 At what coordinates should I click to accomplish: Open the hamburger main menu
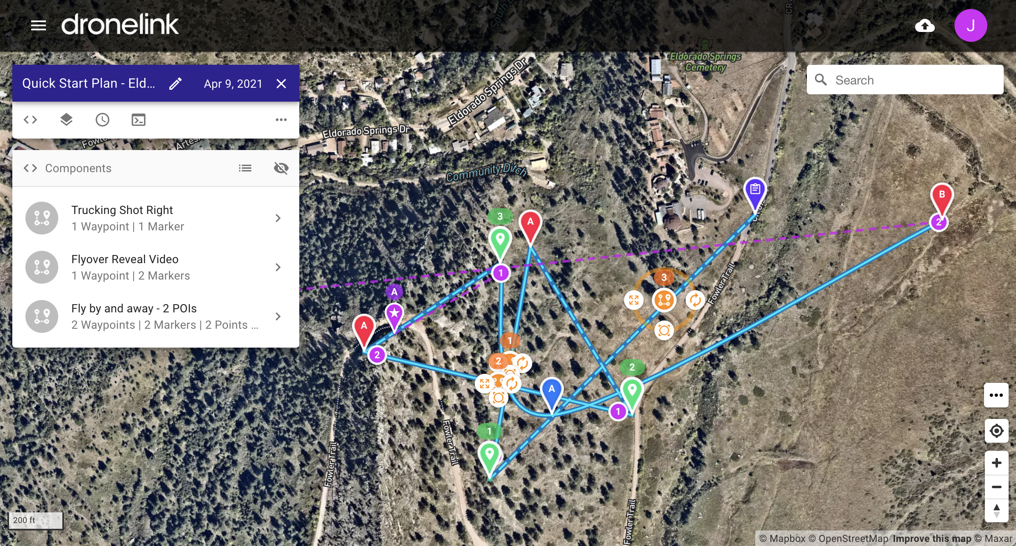click(x=39, y=25)
